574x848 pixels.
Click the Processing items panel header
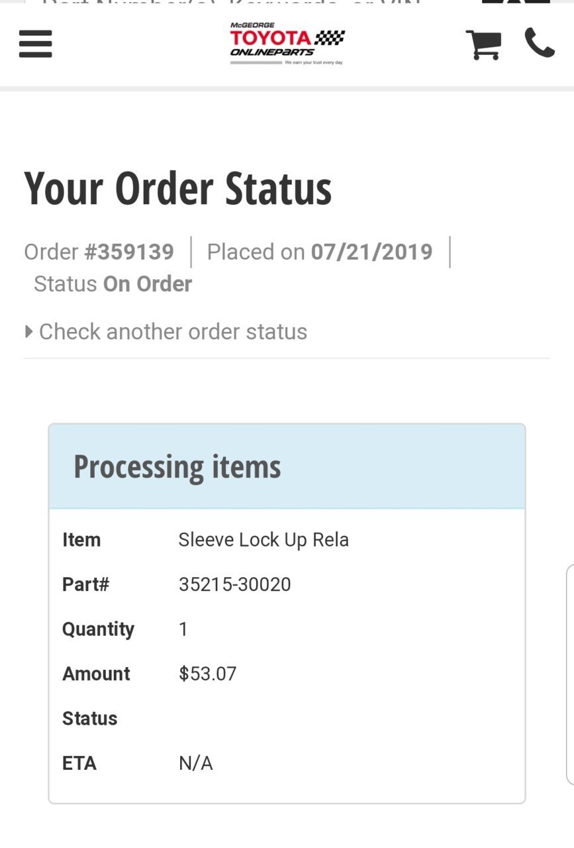287,466
